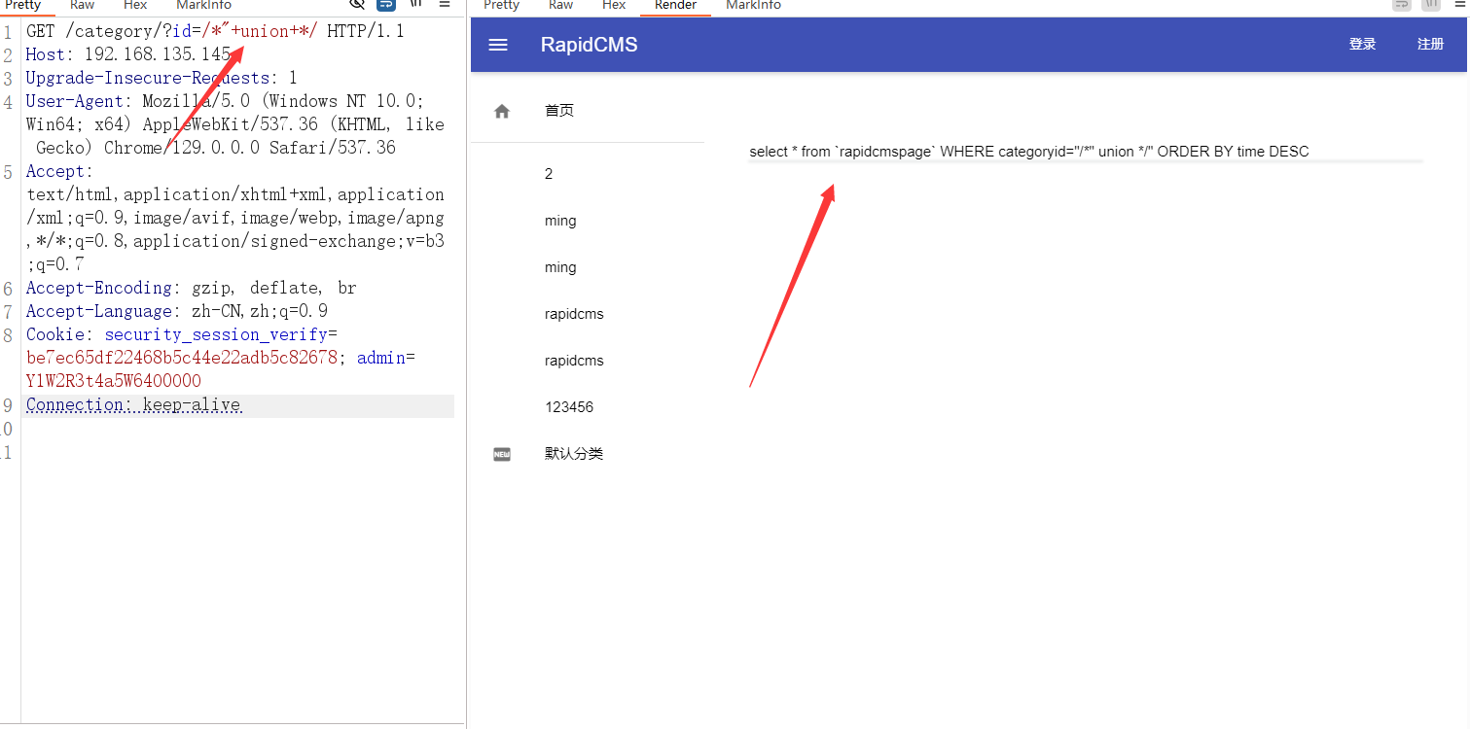
Task: Switch request view to Hex tab
Action: 135,5
